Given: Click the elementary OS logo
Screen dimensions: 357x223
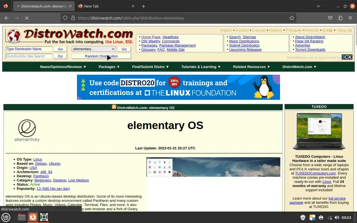Looking at the screenshot, I should pos(27,130).
